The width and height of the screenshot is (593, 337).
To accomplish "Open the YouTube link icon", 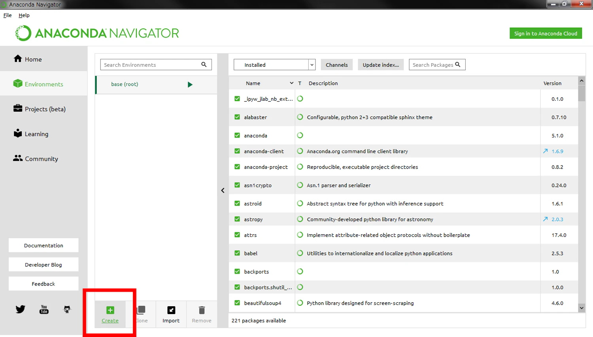I will [x=44, y=309].
